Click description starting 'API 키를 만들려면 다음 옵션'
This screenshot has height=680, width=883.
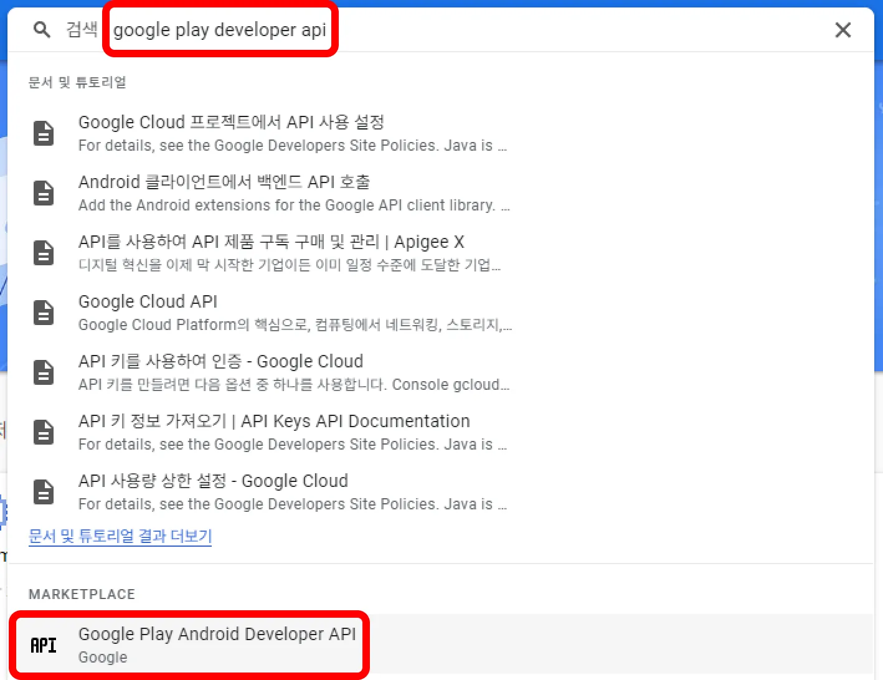[294, 385]
